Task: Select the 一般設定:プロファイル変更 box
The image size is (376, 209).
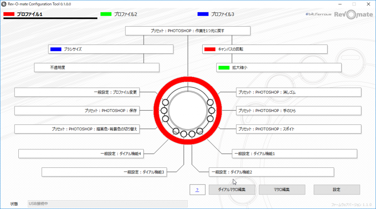Action: coord(77,92)
